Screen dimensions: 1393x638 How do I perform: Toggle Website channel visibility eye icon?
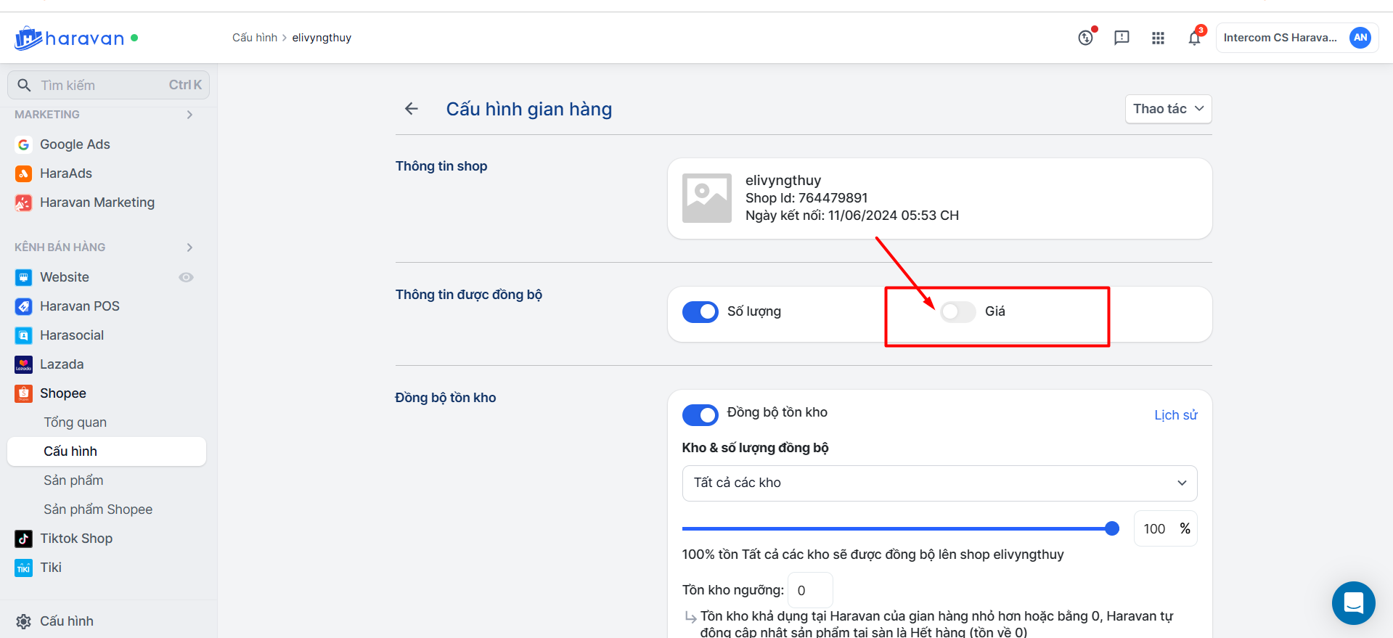186,277
